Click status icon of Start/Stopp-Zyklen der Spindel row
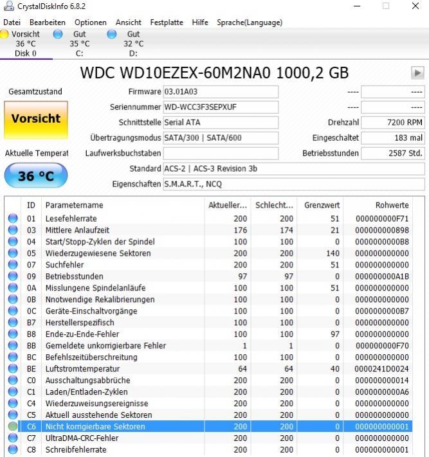Viewport: 429px width, 457px height. (13, 241)
